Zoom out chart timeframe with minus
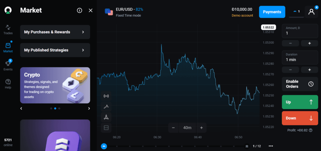Screen dimensions: 321x151 173,128
